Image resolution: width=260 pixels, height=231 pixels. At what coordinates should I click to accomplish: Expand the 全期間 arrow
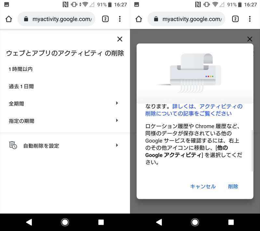pyautogui.click(x=117, y=103)
